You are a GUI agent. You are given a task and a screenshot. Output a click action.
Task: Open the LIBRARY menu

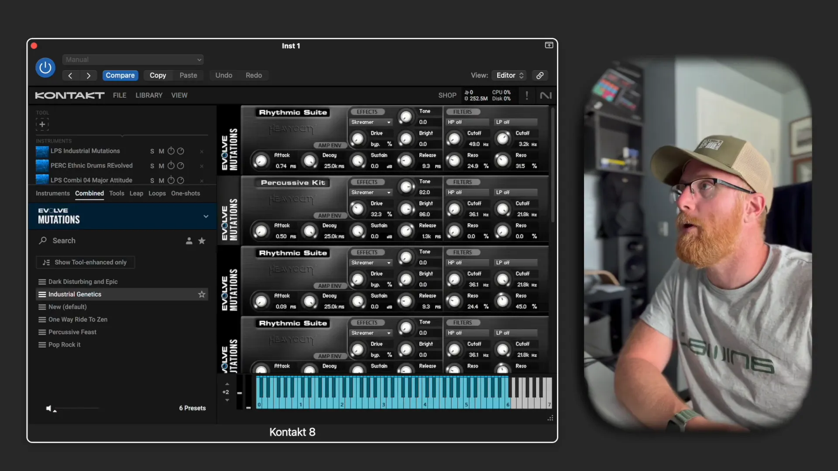149,96
